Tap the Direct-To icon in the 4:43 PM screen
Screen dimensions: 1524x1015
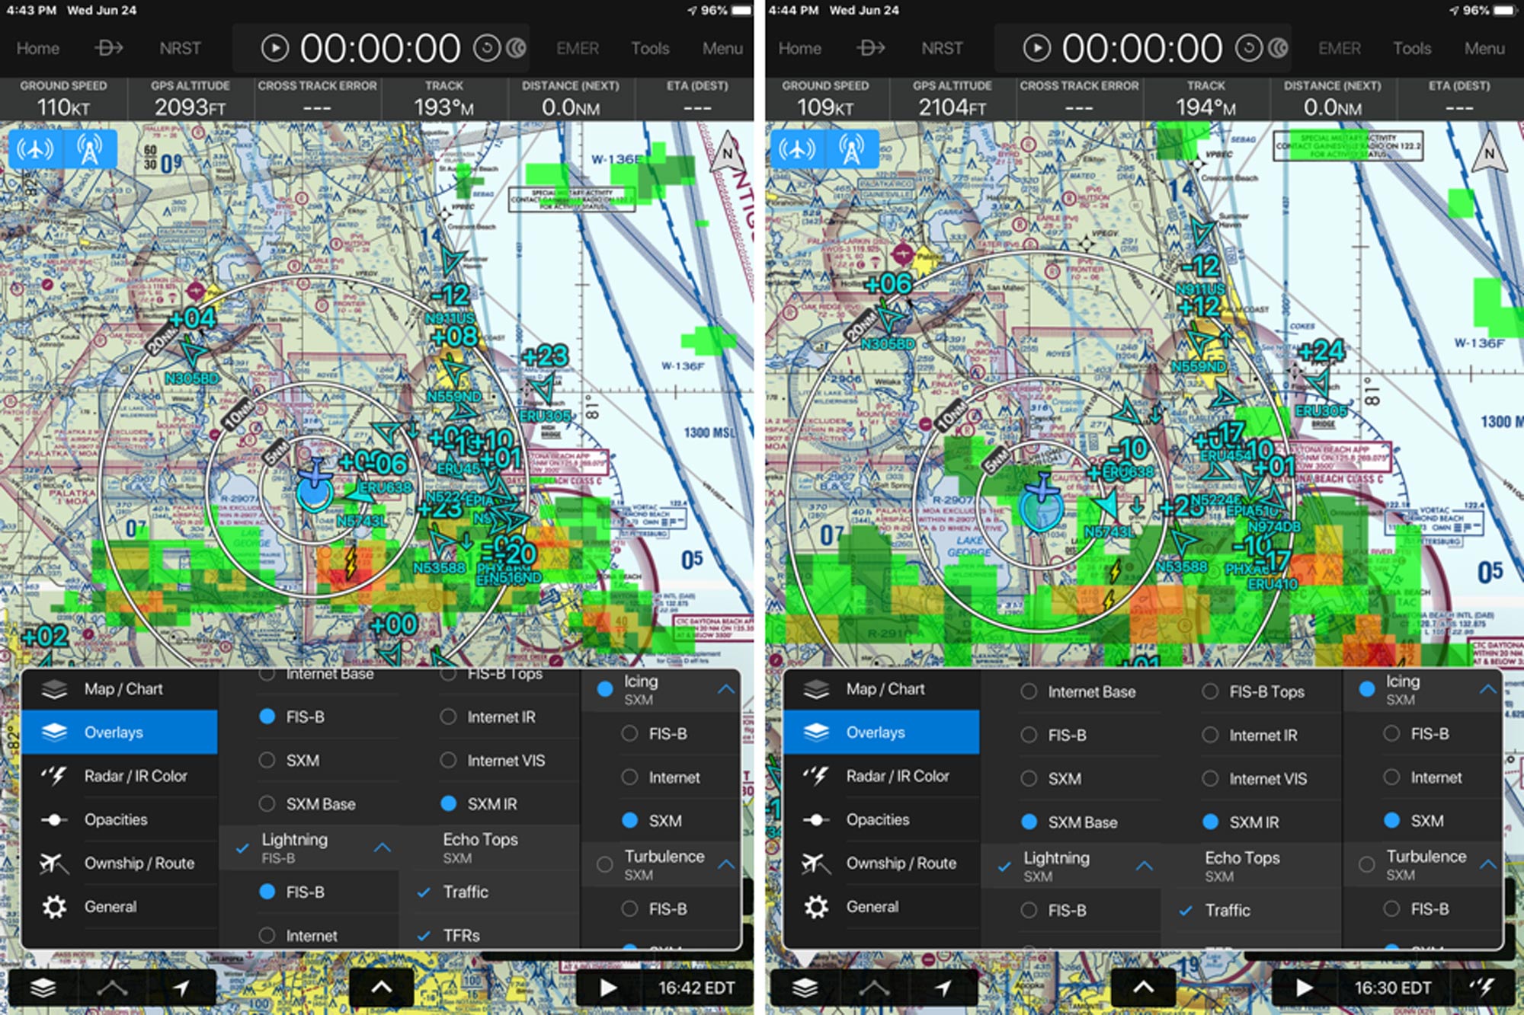(108, 48)
